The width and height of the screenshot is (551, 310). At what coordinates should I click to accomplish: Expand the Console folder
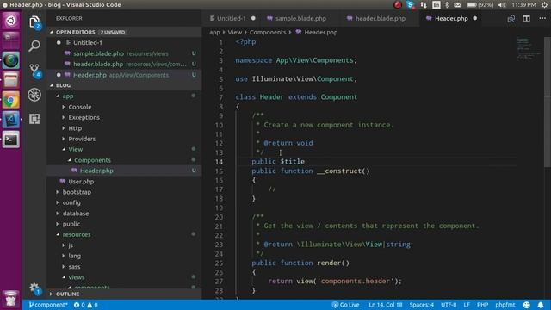click(80, 107)
